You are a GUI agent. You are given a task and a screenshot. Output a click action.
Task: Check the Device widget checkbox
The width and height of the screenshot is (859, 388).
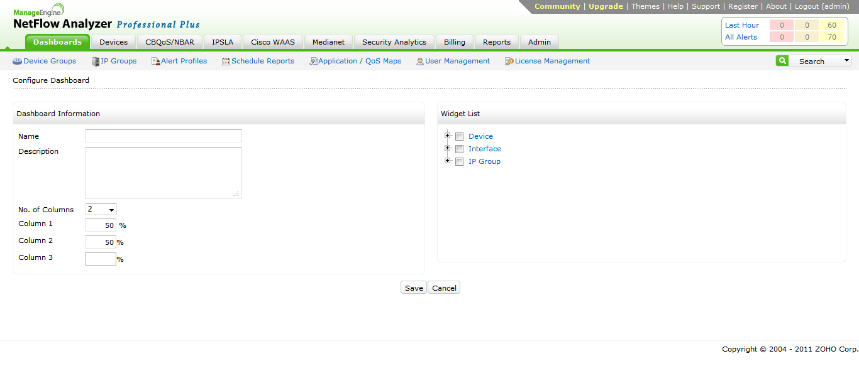pos(460,137)
